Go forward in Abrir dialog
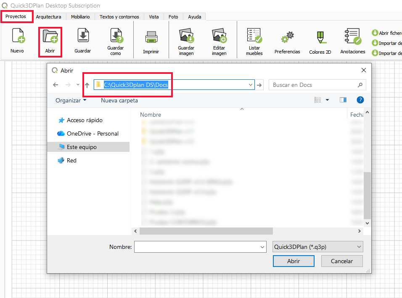 (68, 85)
